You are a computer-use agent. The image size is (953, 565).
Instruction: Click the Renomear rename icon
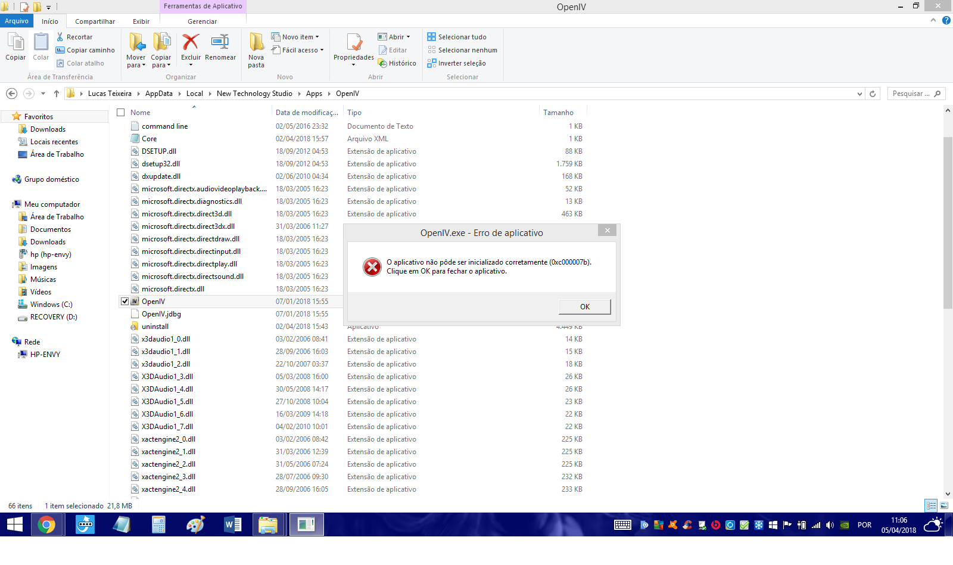pos(220,43)
